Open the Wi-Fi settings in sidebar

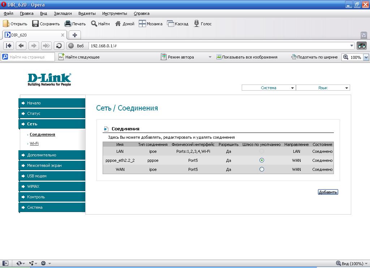click(34, 143)
